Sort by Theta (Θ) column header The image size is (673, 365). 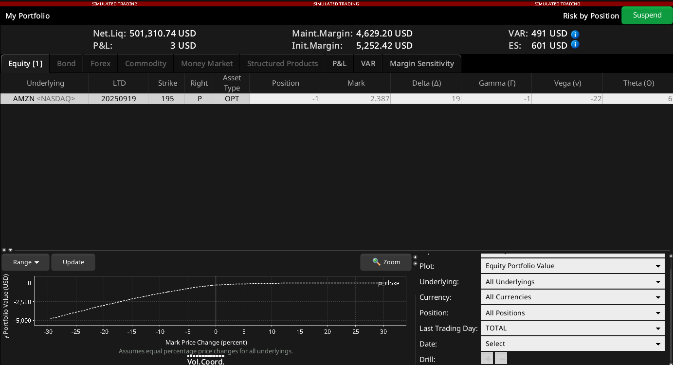638,83
